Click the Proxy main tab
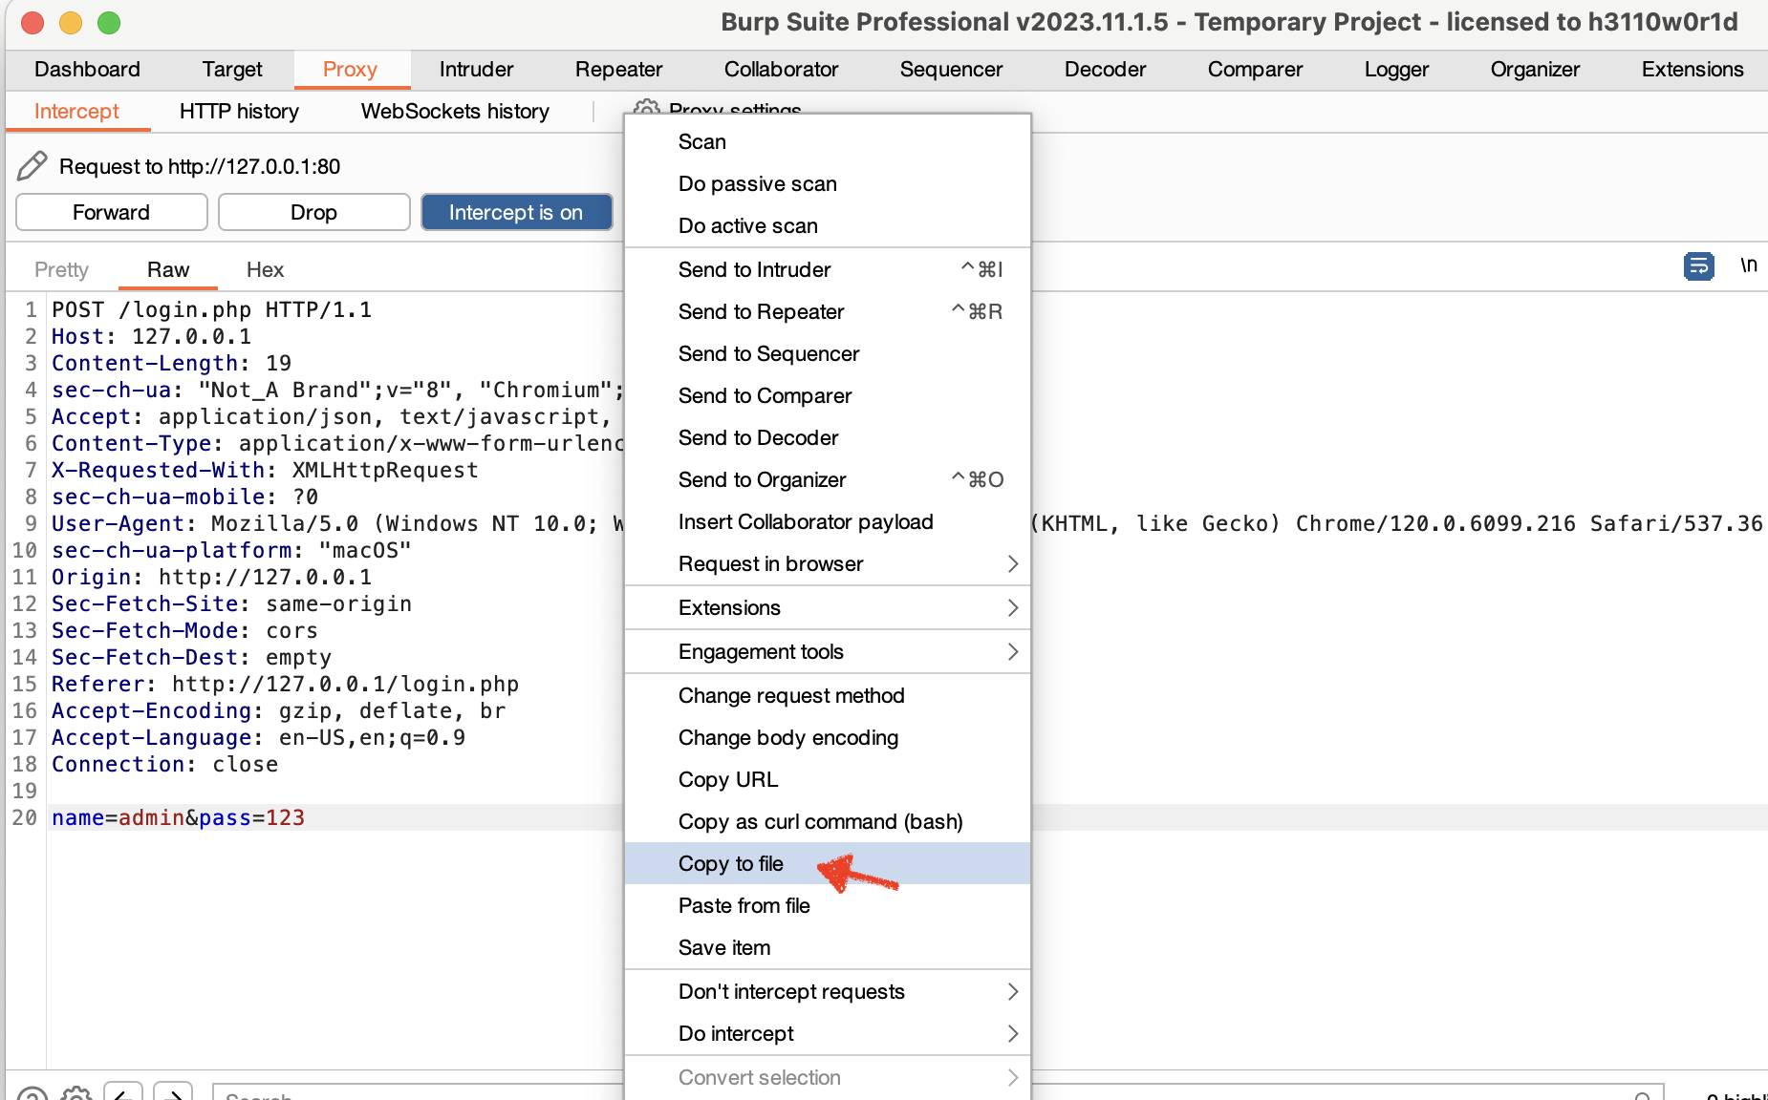Screen dimensions: 1768x1100 coord(350,69)
